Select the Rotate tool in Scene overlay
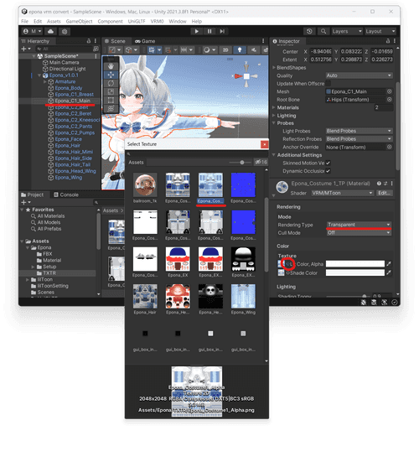Viewport: 419px width, 451px height. pyautogui.click(x=111, y=83)
